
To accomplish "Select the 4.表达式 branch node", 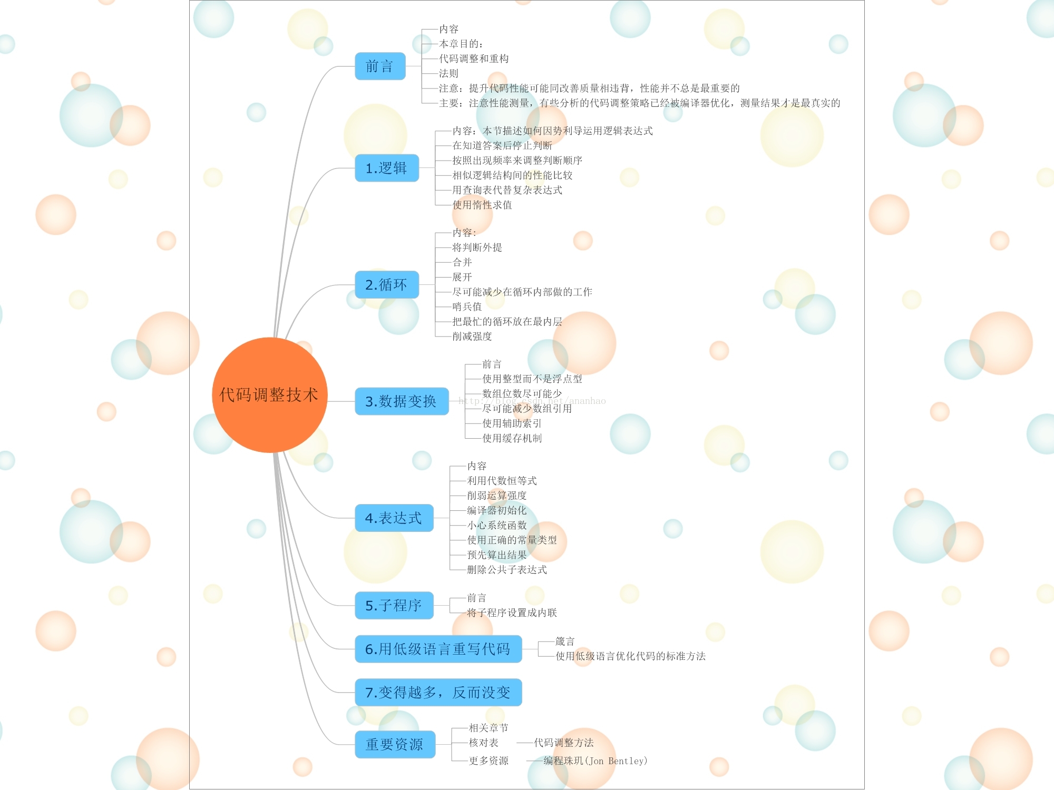I will [x=394, y=518].
